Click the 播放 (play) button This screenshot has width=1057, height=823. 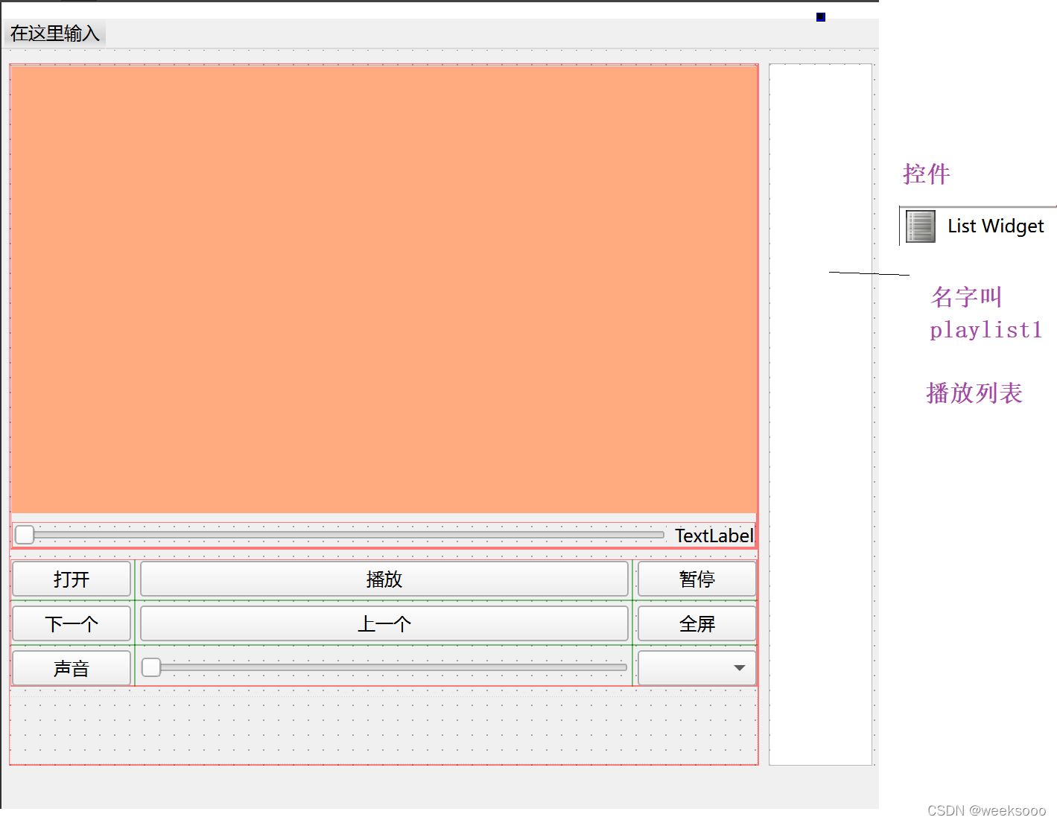[384, 579]
